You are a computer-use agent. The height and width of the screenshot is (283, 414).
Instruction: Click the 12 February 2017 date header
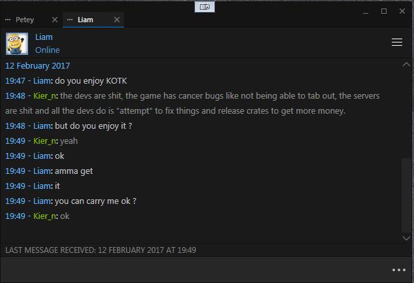coord(37,65)
